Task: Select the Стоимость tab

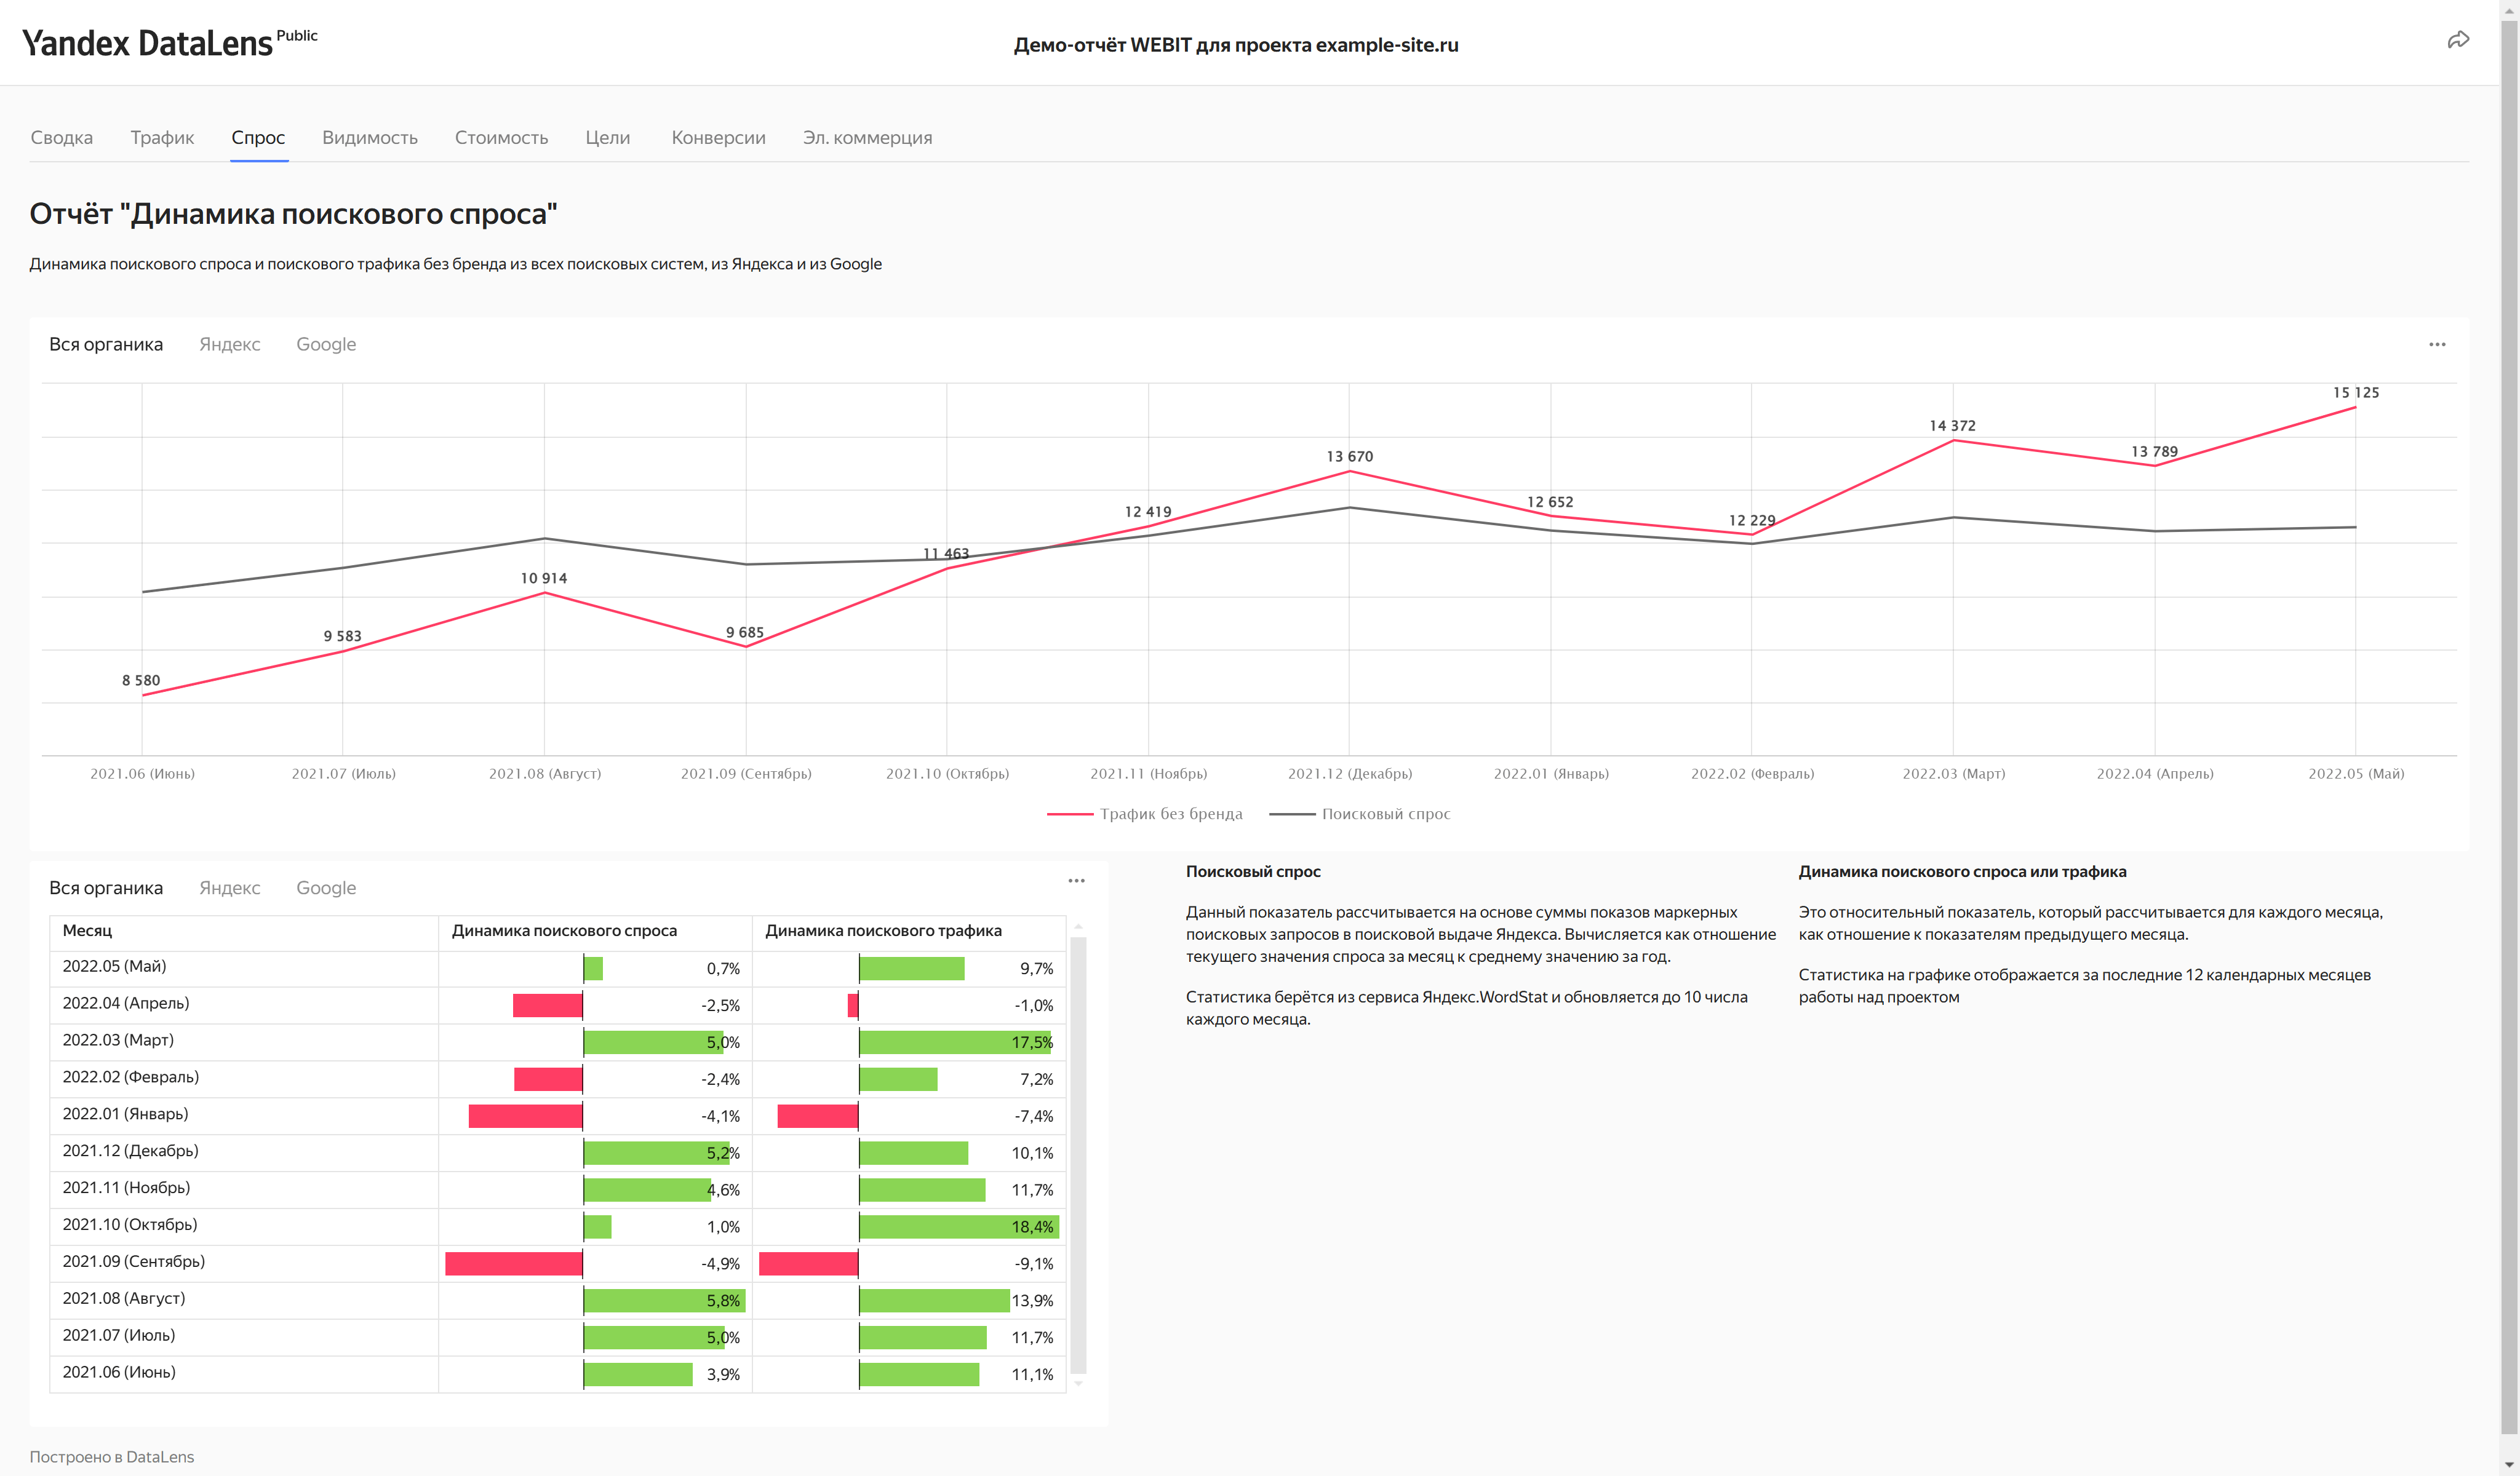Action: click(x=501, y=138)
